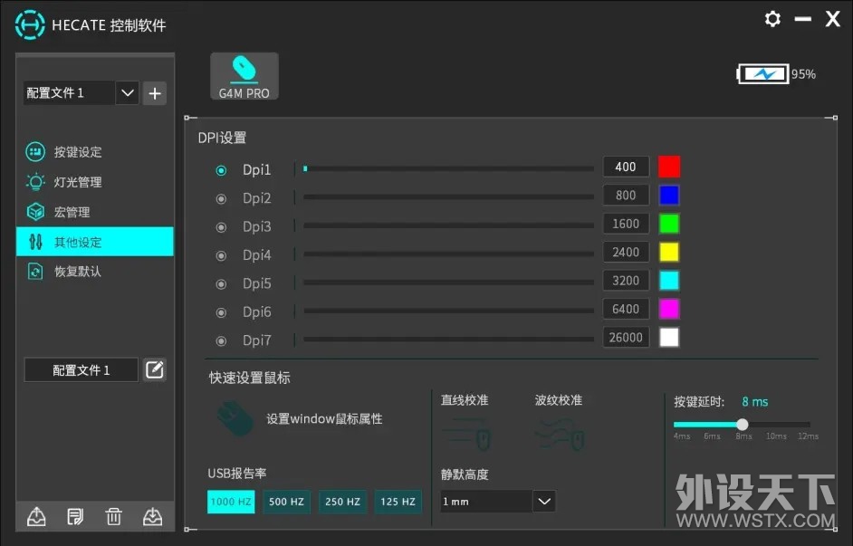
Task: Click the 宏管理 cube icon
Action: tap(35, 212)
